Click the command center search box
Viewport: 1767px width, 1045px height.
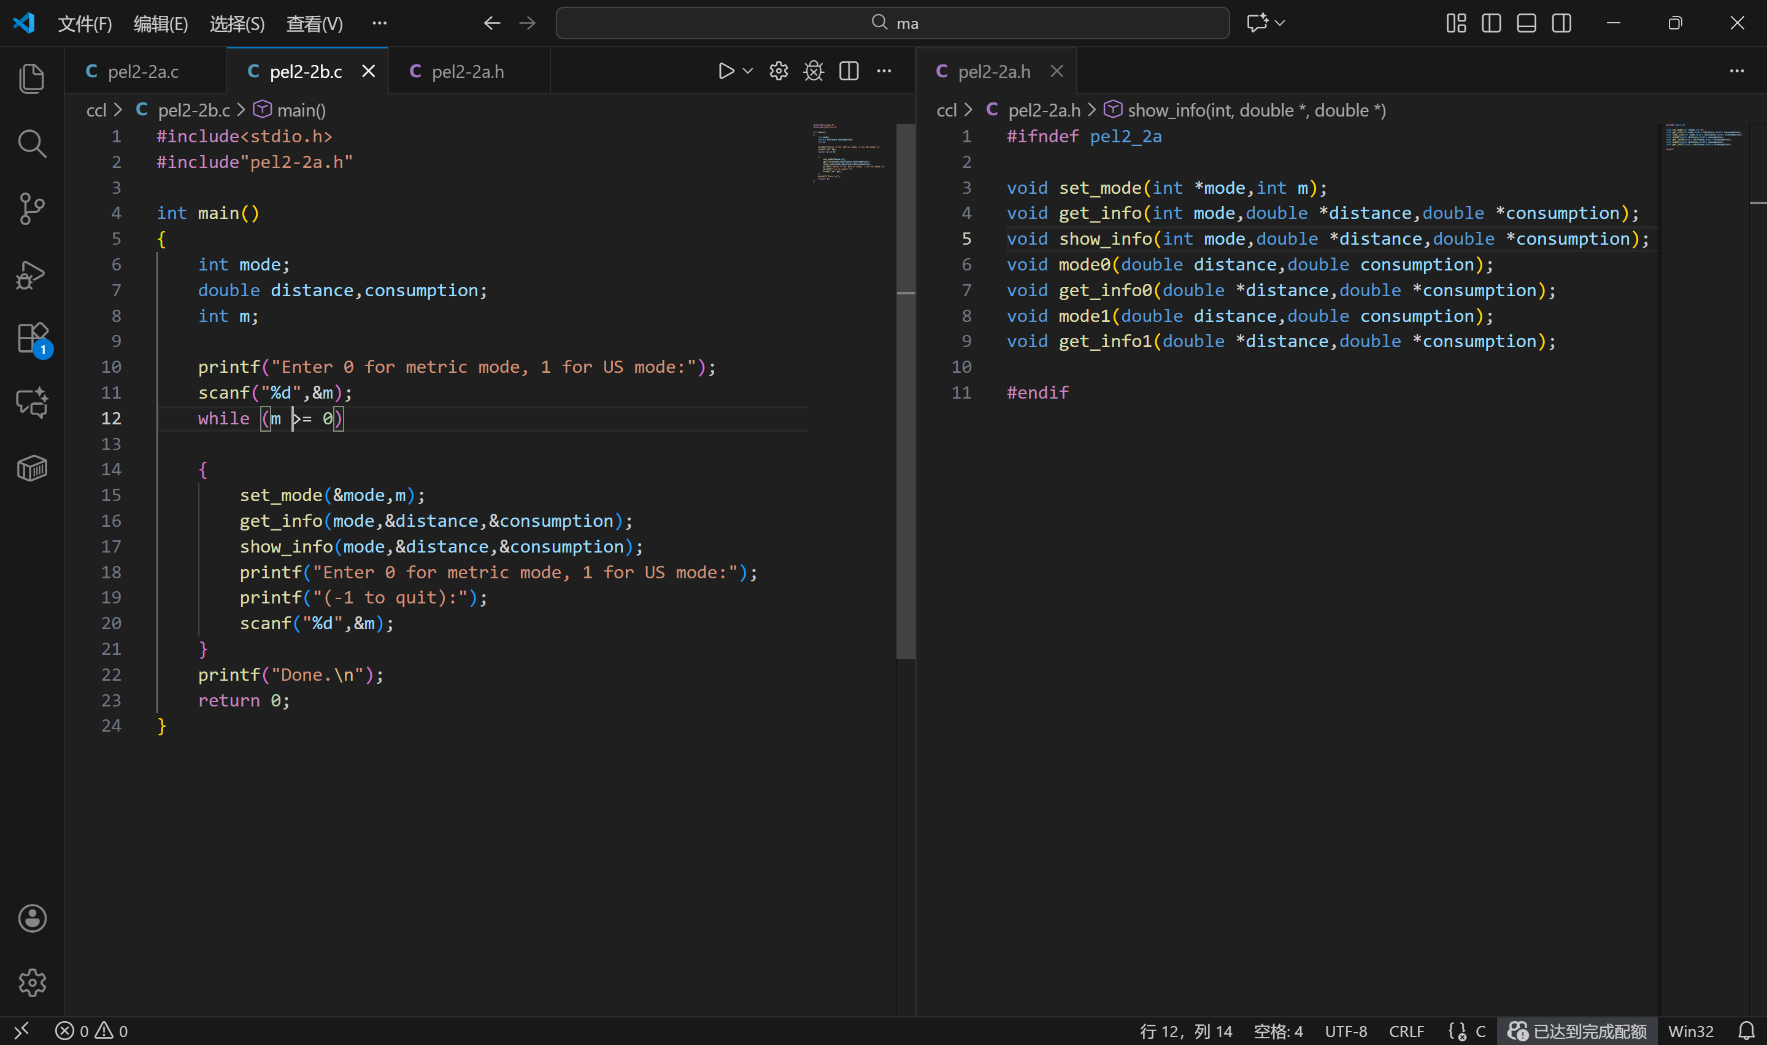pyautogui.click(x=892, y=23)
